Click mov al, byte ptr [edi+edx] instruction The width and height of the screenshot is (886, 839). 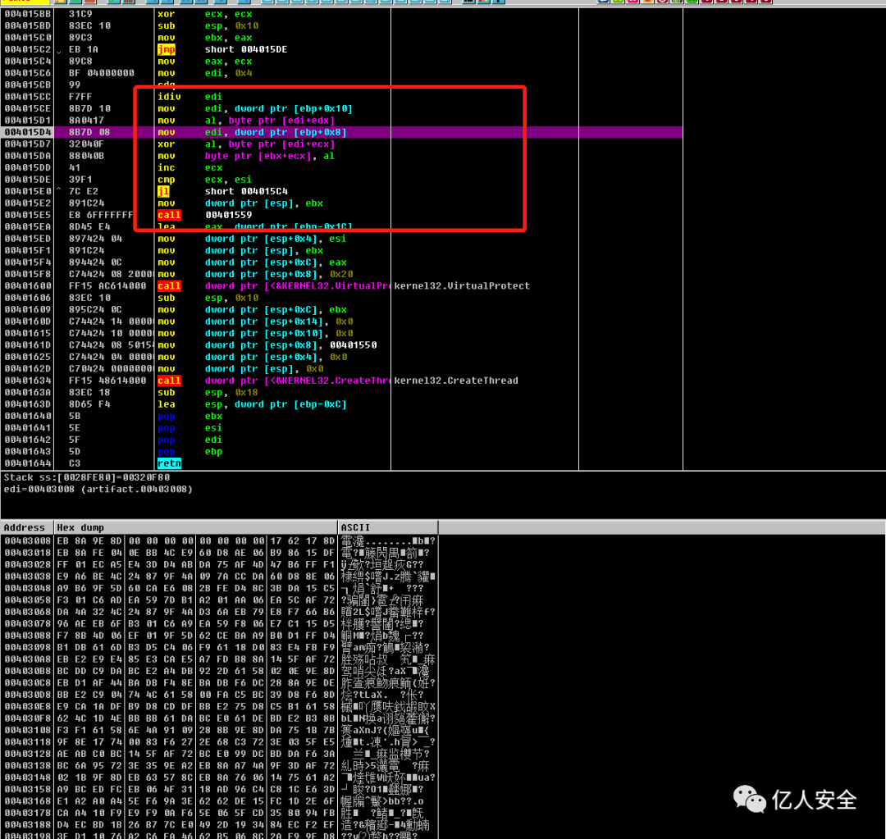point(246,121)
